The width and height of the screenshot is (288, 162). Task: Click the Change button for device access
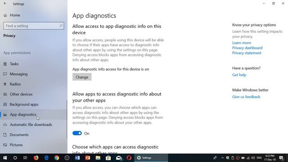[82, 77]
